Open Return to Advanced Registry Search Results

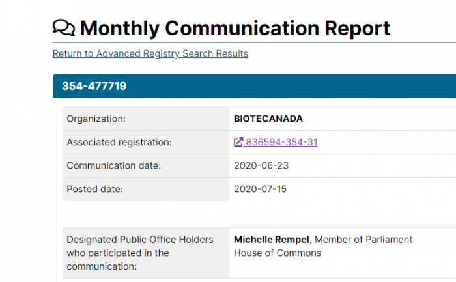pyautogui.click(x=150, y=54)
